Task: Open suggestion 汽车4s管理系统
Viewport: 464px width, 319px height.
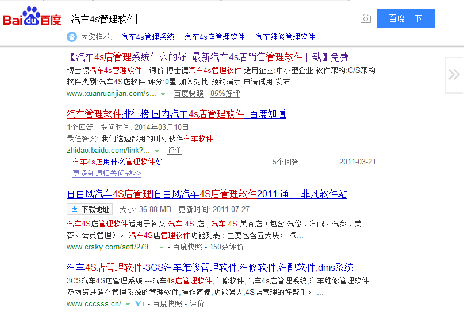Action: [148, 37]
